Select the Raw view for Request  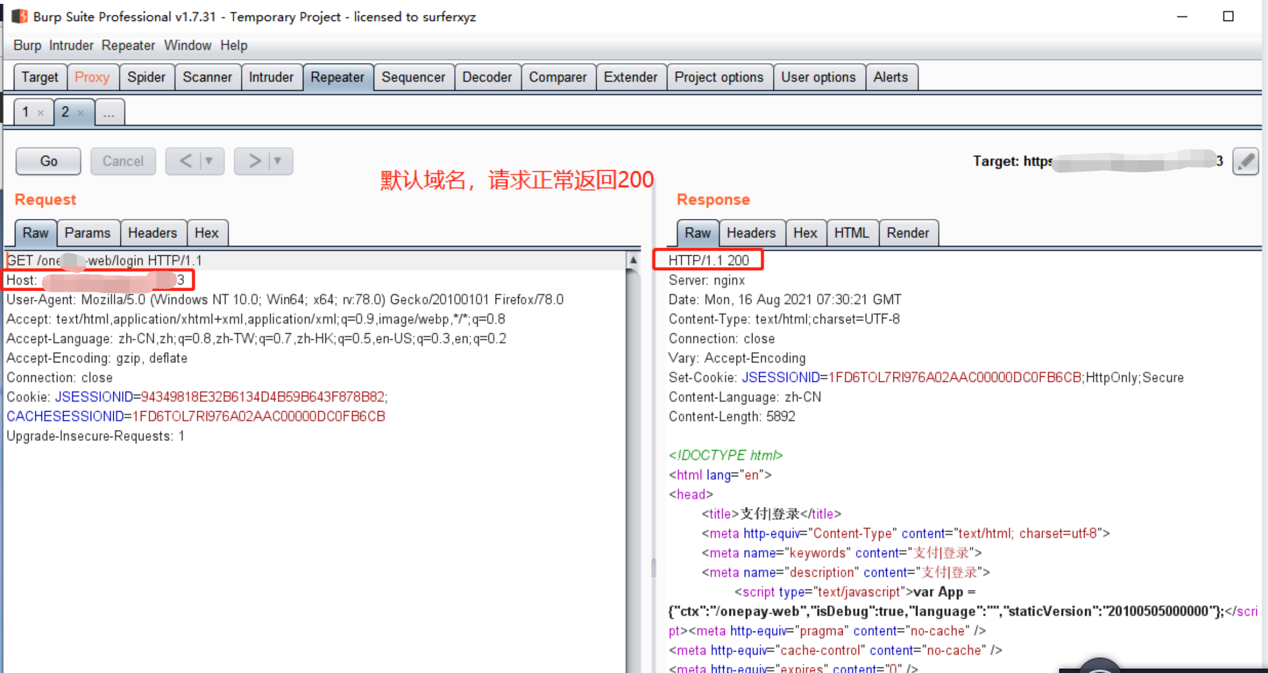coord(35,233)
